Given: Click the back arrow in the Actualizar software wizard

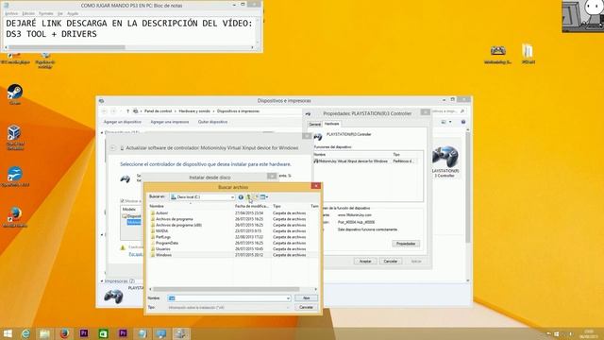Looking at the screenshot, I should point(113,148).
